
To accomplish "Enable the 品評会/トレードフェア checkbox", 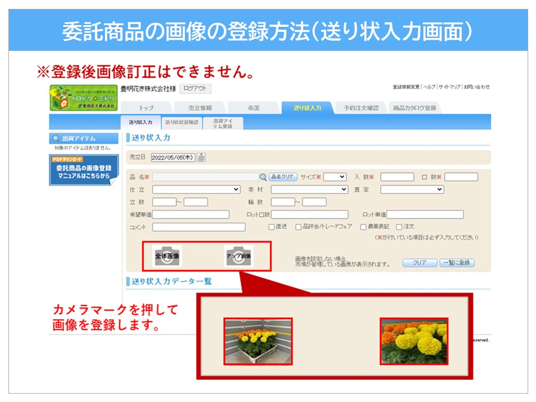I will (298, 227).
